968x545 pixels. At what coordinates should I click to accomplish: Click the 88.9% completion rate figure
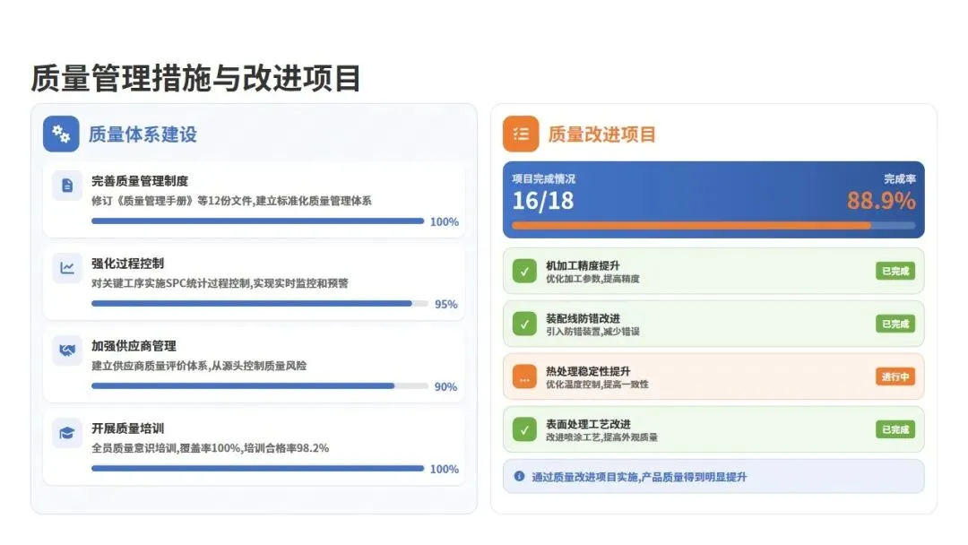point(881,201)
